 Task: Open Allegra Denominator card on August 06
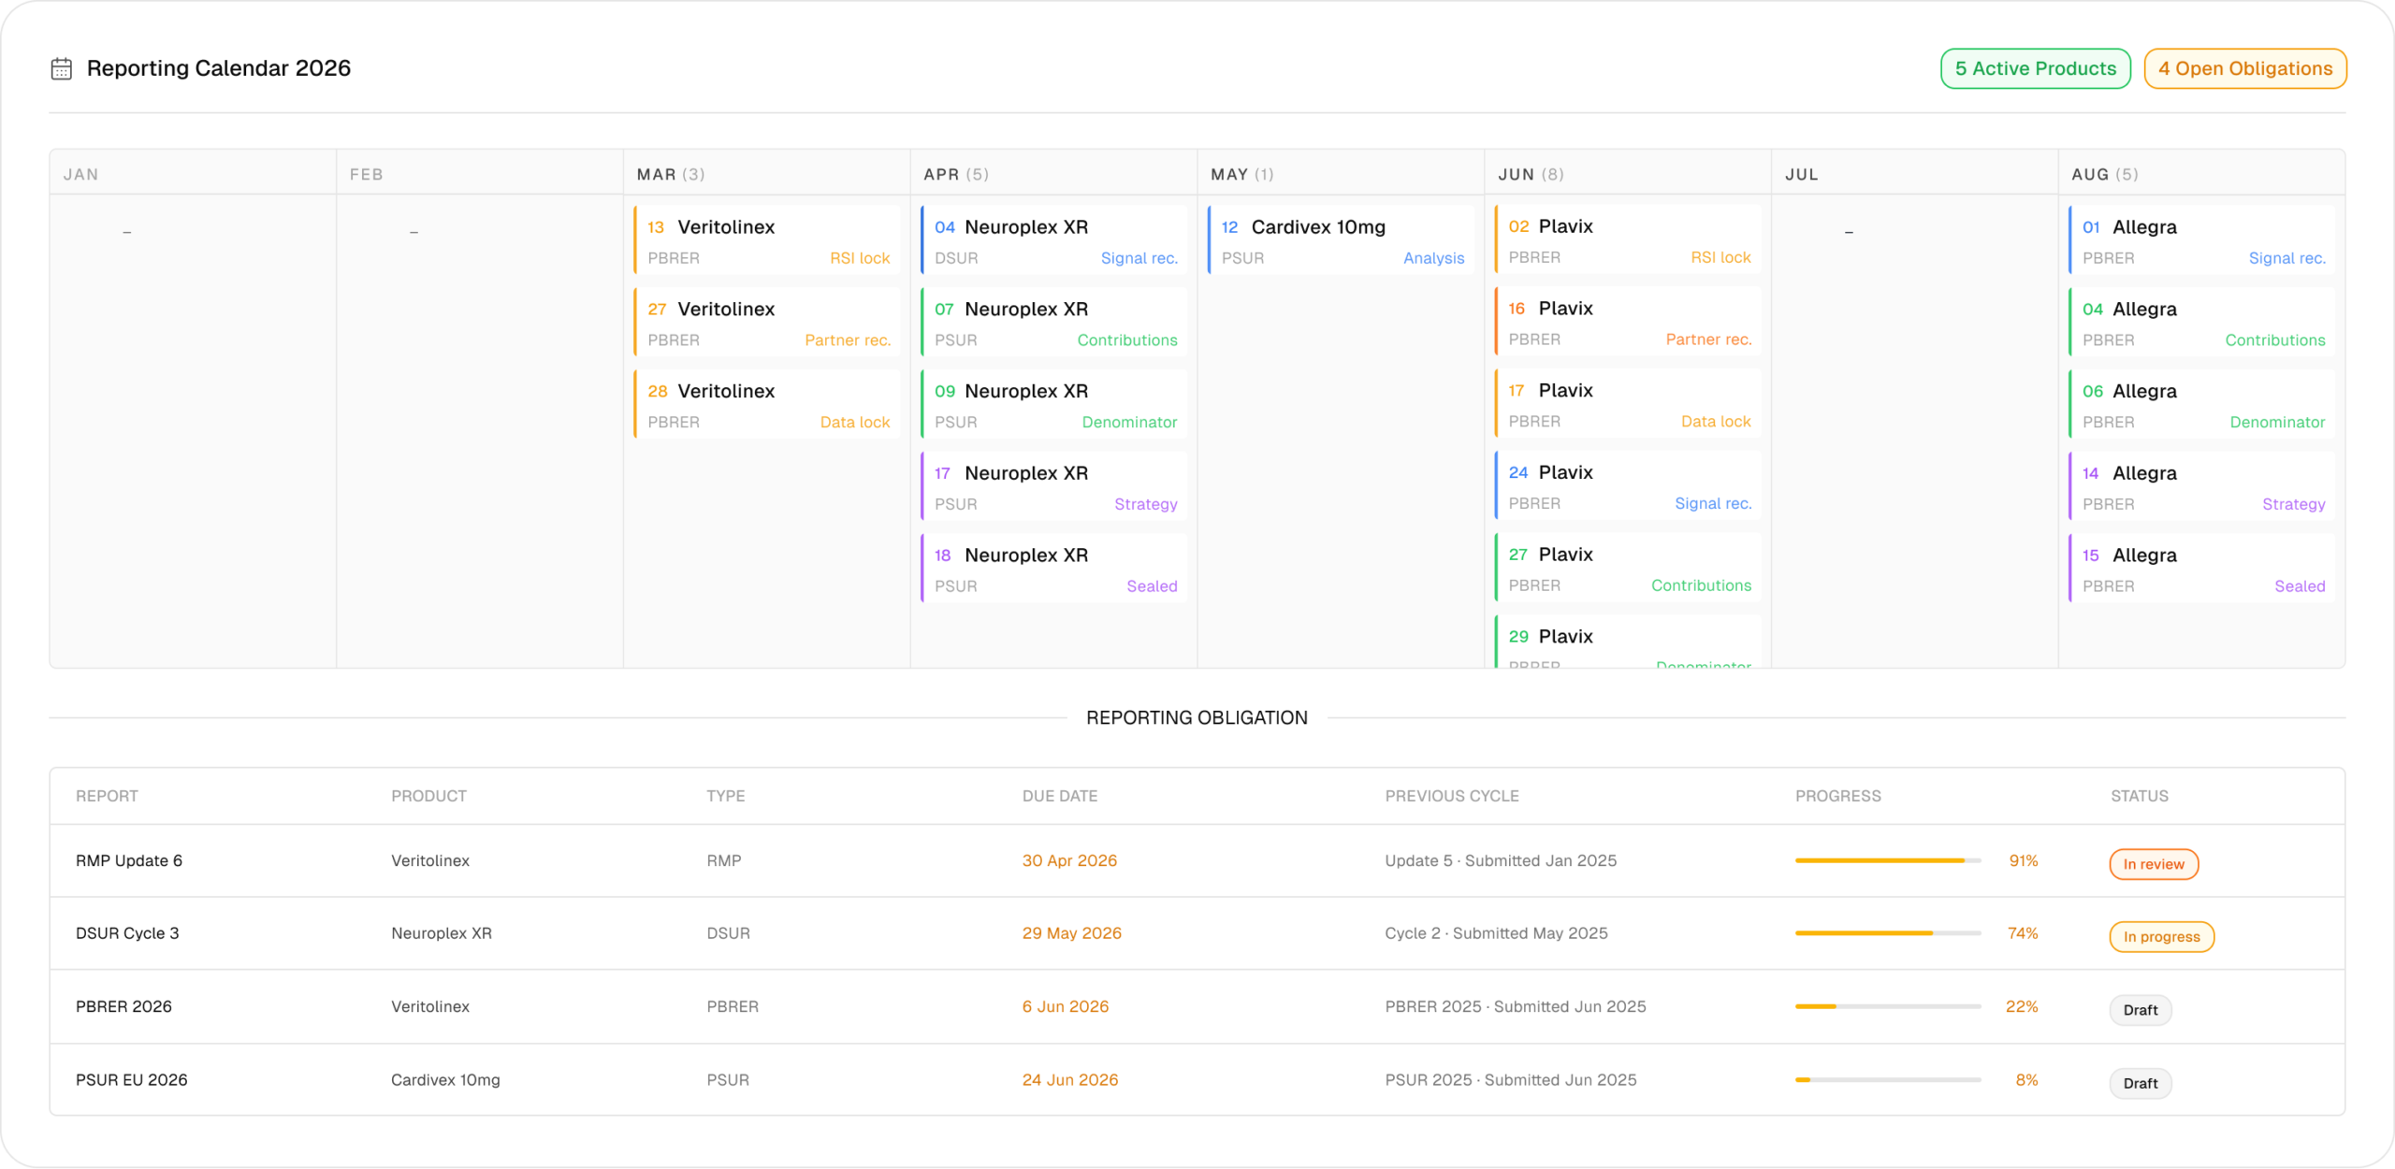coord(2202,405)
